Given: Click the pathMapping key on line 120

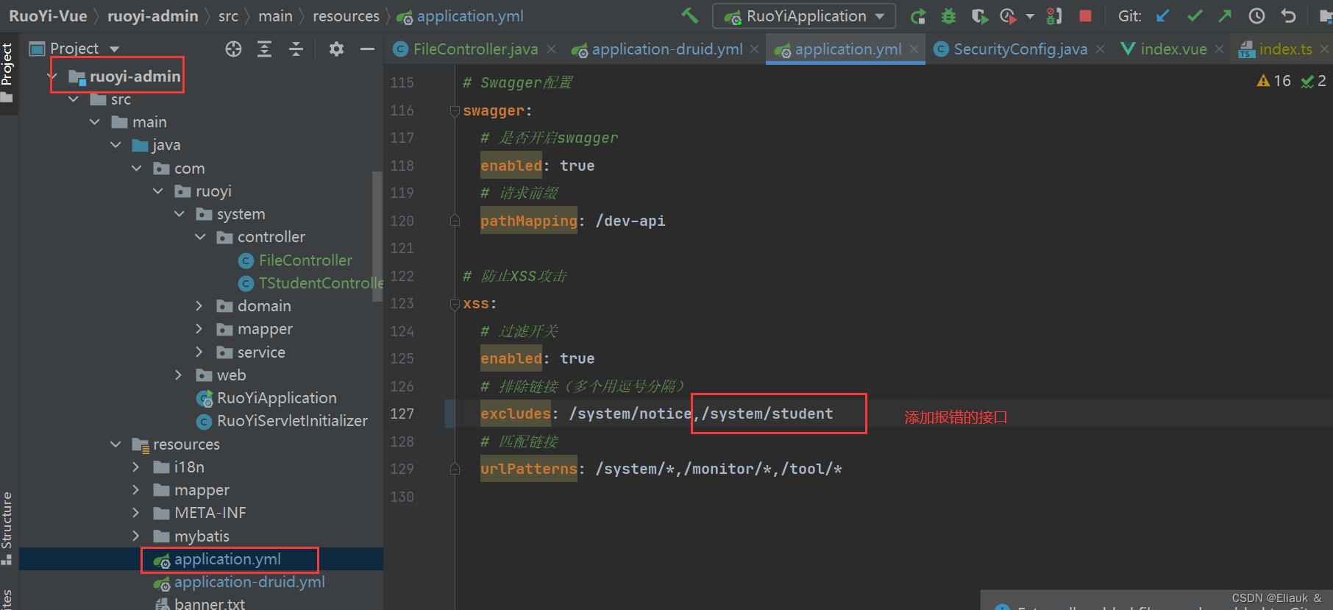Looking at the screenshot, I should pyautogui.click(x=528, y=221).
